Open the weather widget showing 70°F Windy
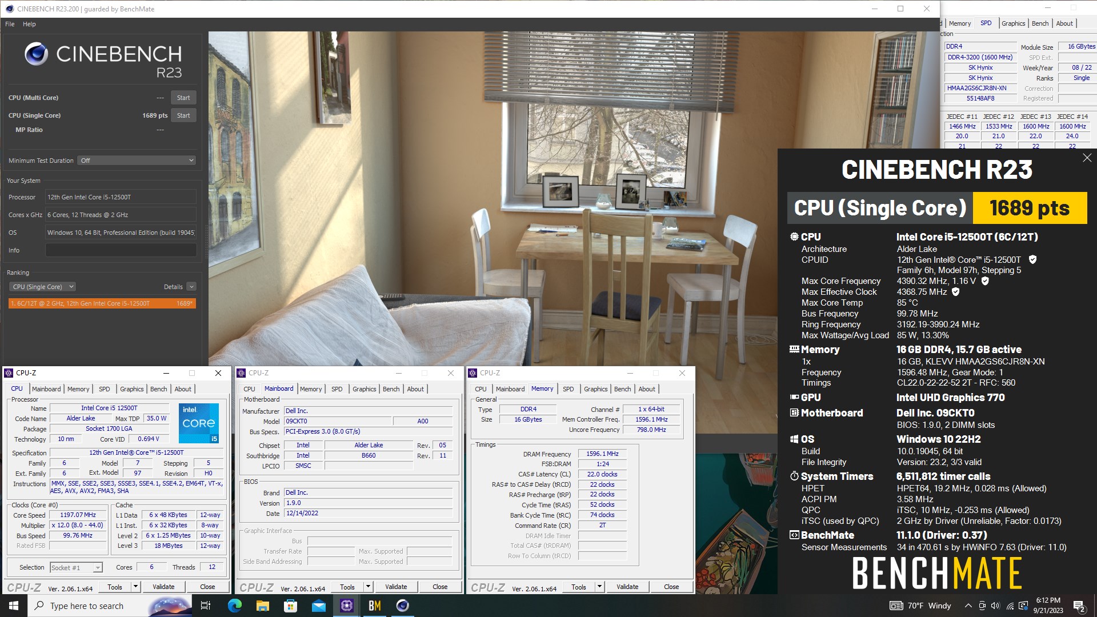1097x617 pixels. click(920, 606)
